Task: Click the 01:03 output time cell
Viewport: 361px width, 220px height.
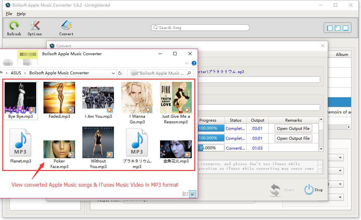Action: [257, 148]
